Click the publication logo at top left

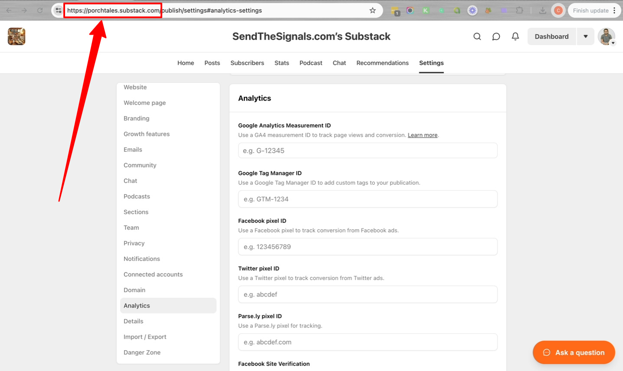(16, 36)
